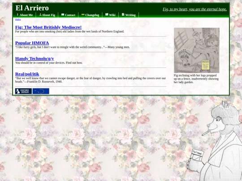The image size is (242, 181).
Task: Click text 'You should be in control of your devices'
Action: click(x=49, y=63)
